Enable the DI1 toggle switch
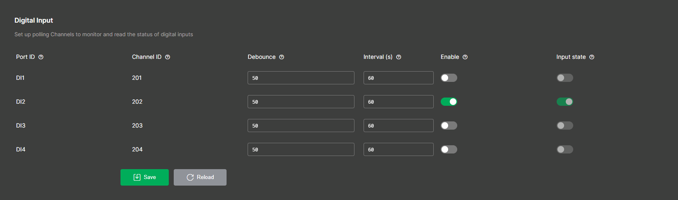 (449, 78)
